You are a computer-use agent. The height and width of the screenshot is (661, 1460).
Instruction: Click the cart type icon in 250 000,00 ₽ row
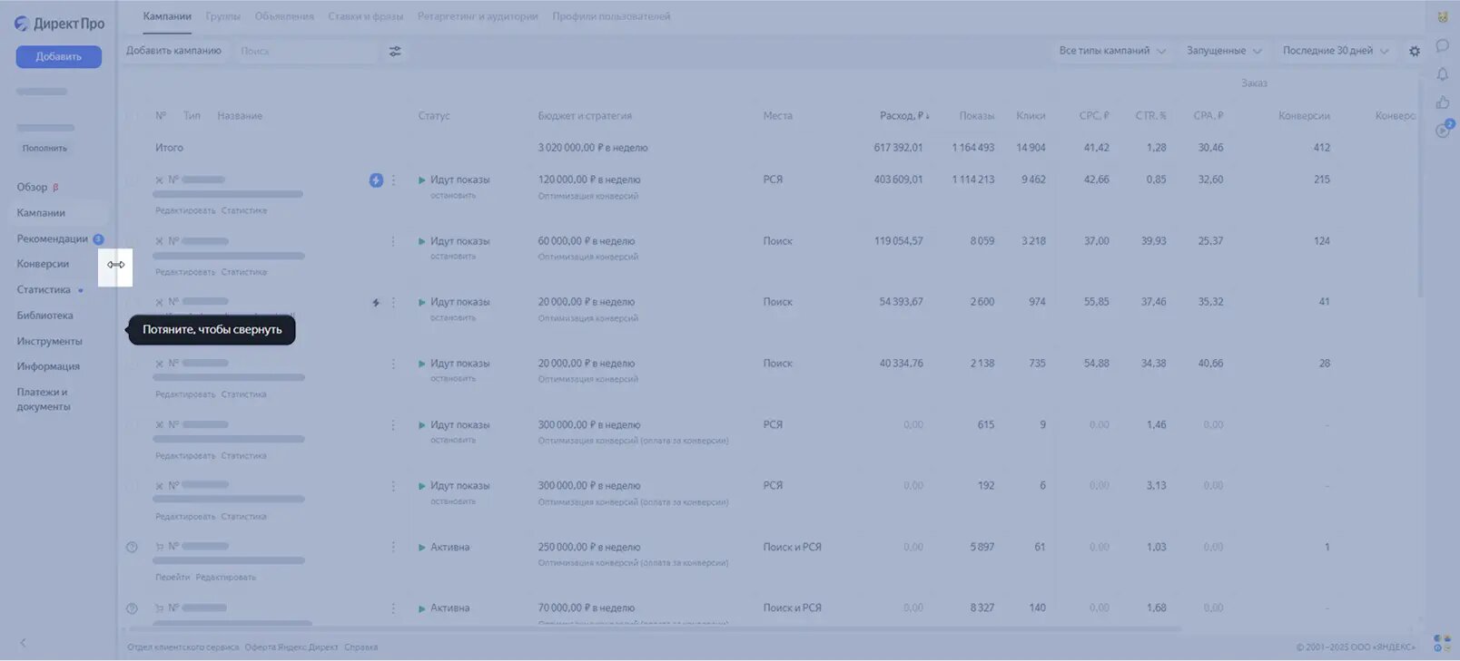[160, 547]
